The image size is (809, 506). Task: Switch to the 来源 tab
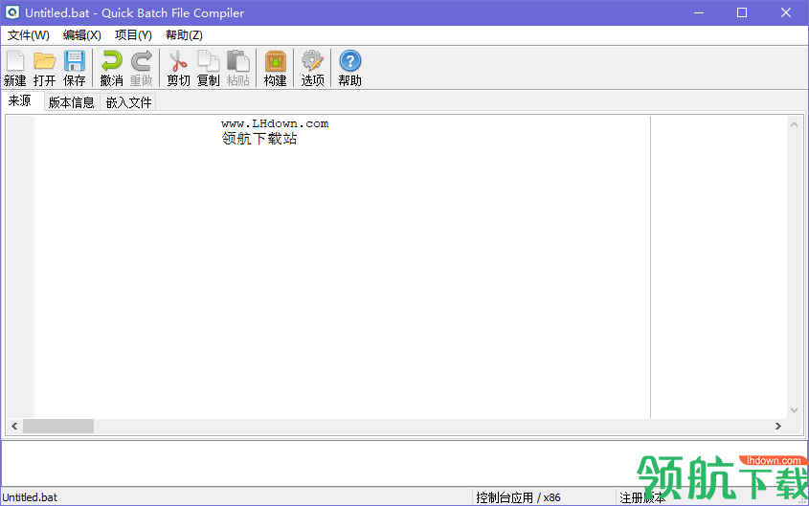20,100
